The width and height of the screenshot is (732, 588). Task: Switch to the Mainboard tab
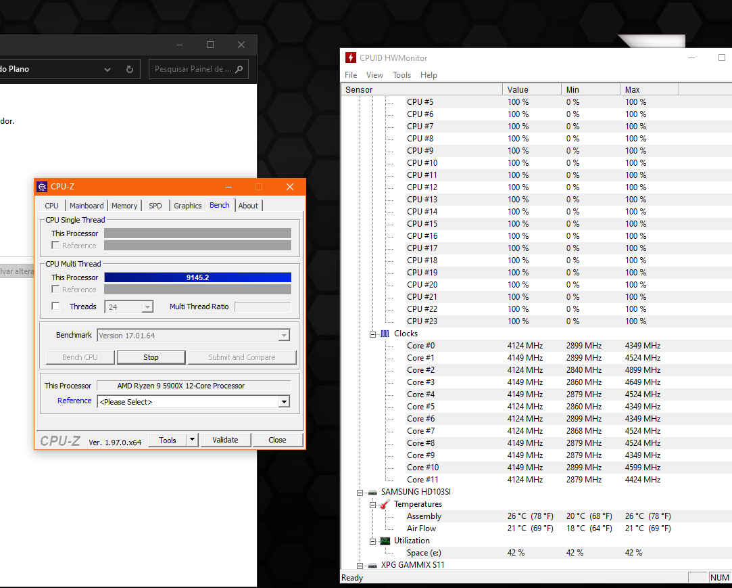coord(87,206)
